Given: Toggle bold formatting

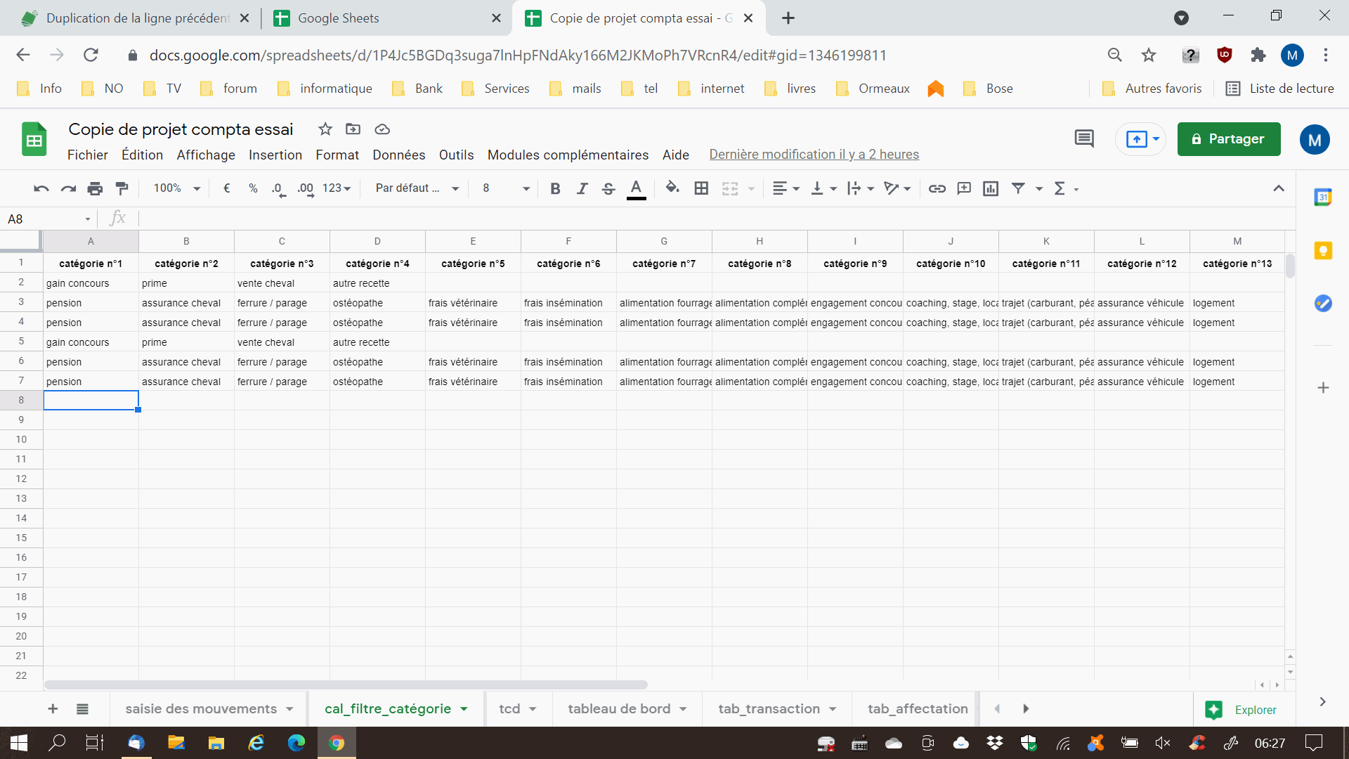Looking at the screenshot, I should [555, 188].
